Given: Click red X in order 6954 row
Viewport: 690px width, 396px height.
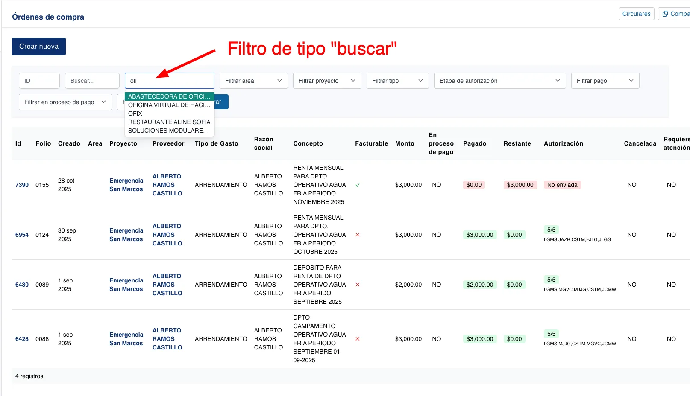Looking at the screenshot, I should click(x=358, y=235).
